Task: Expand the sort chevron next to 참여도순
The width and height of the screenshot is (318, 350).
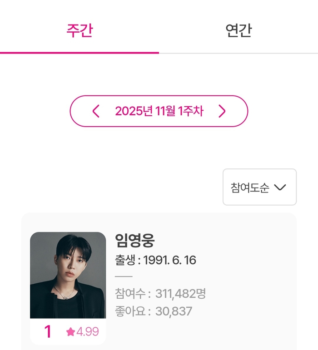Action: (280, 187)
